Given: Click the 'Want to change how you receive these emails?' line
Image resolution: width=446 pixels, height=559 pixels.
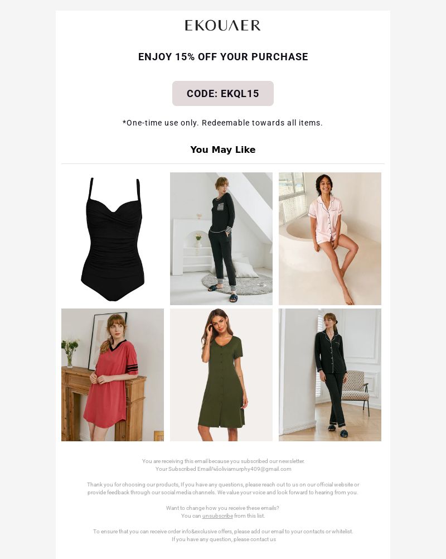Looking at the screenshot, I should pyautogui.click(x=222, y=508).
